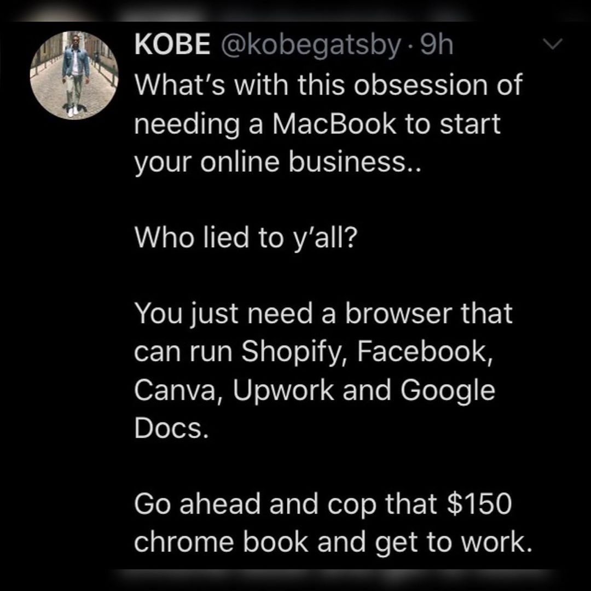Click the "needing a MacBook to start" line
Image resolution: width=591 pixels, height=591 pixels.
317,124
